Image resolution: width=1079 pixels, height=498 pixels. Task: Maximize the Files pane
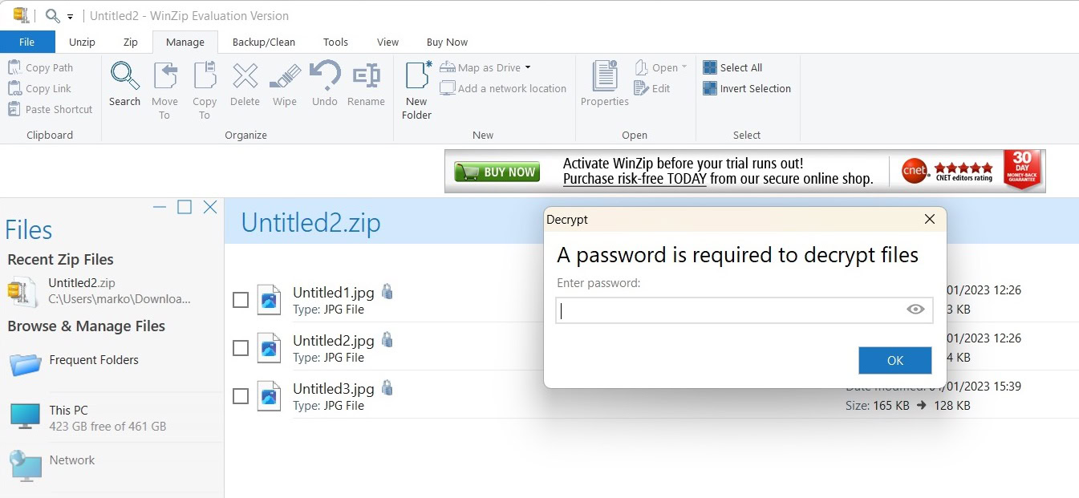185,207
